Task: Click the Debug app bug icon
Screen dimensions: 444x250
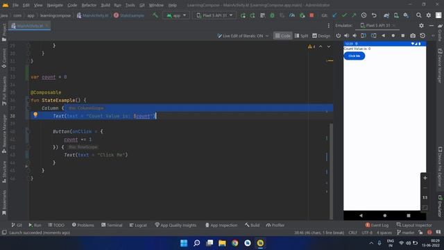Action: [272, 15]
